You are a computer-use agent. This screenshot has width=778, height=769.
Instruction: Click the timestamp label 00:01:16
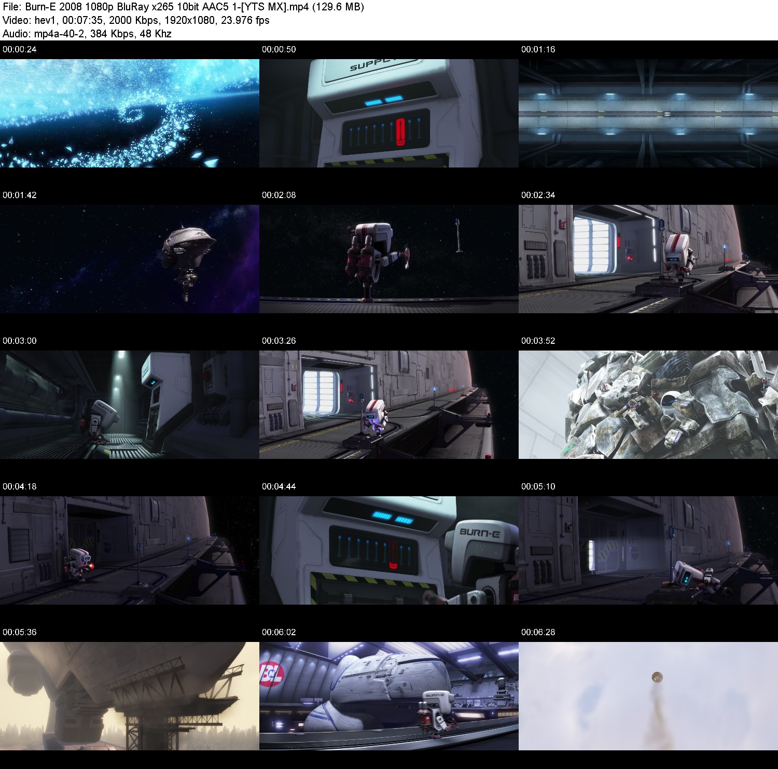(x=538, y=49)
